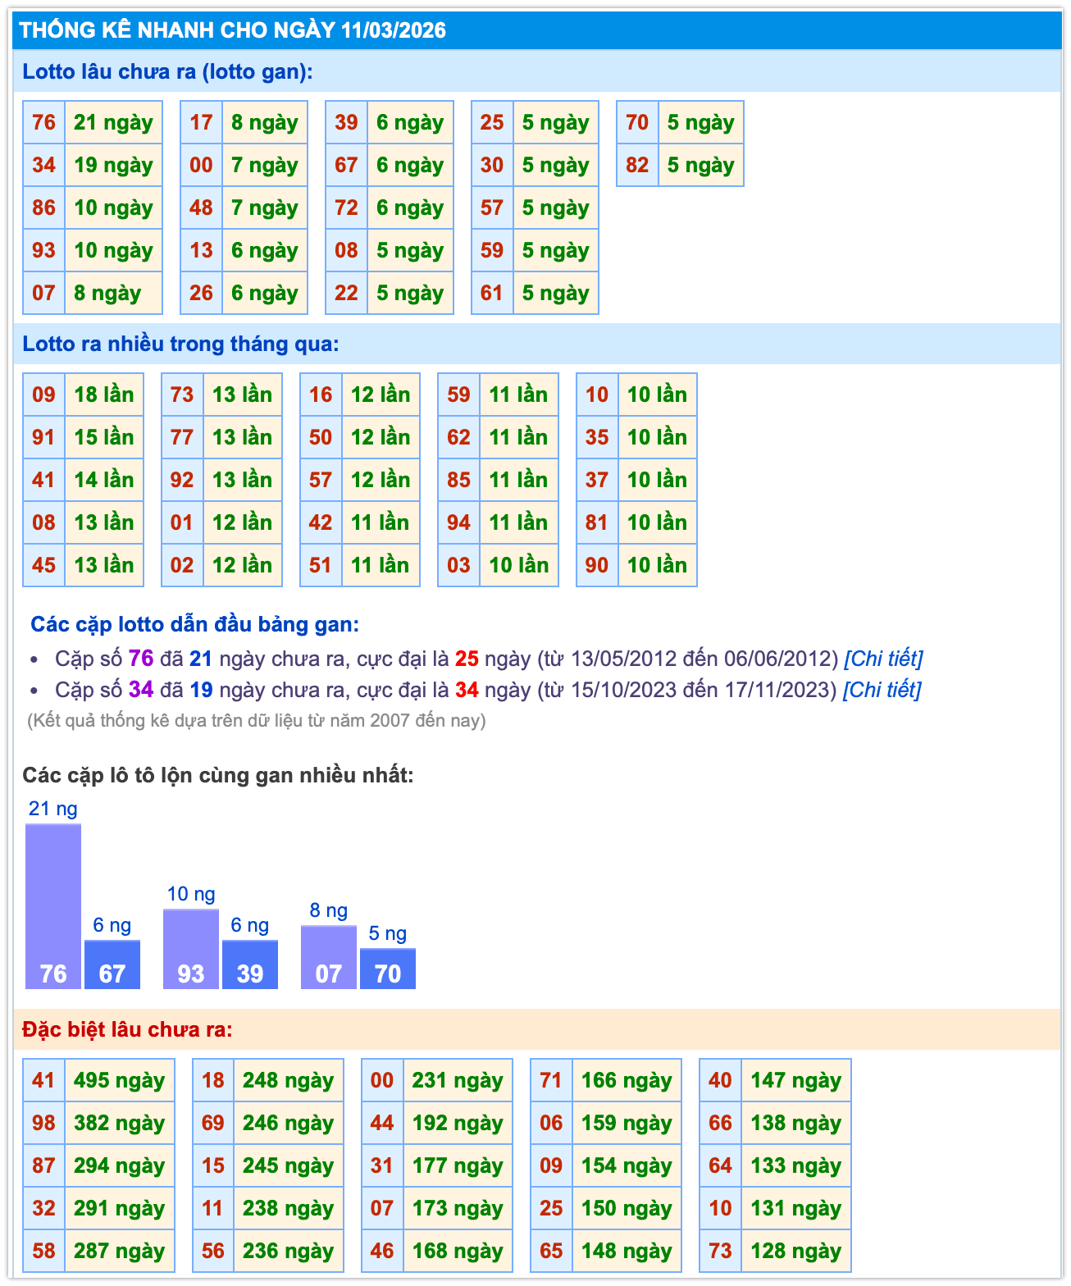Select the 67 bar in the gan chart
The width and height of the screenshot is (1071, 1286).
[x=112, y=964]
